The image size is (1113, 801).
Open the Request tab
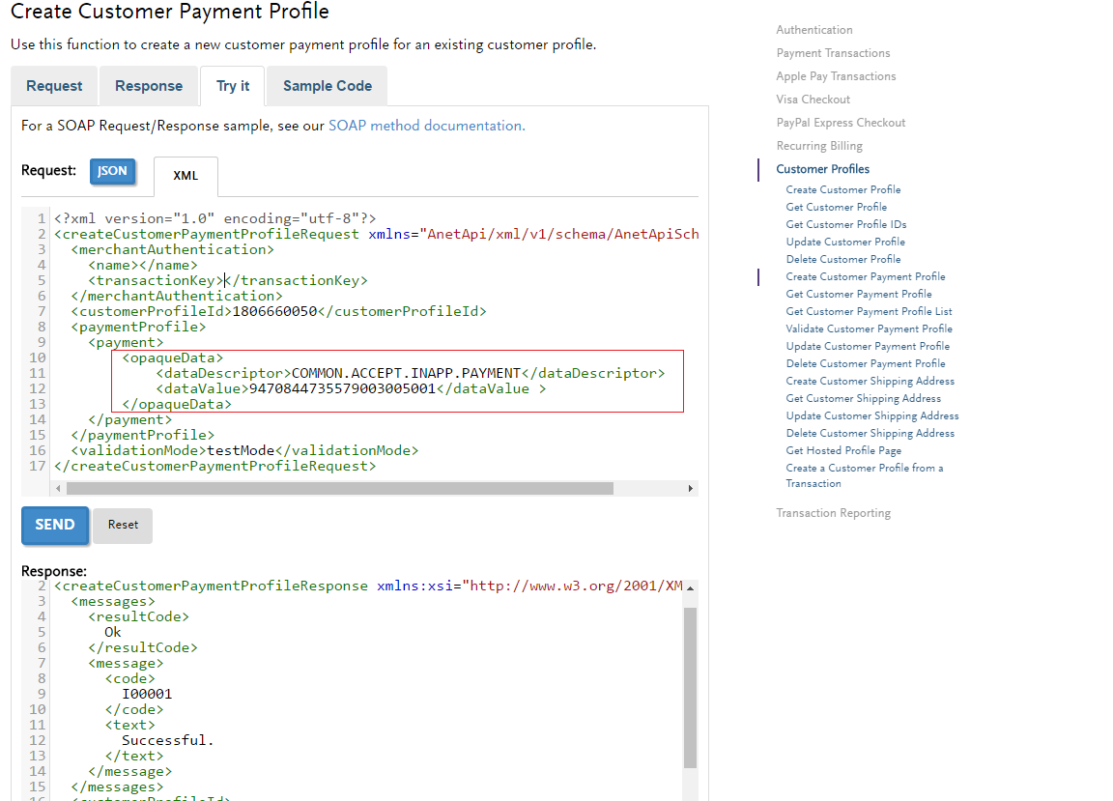point(53,85)
